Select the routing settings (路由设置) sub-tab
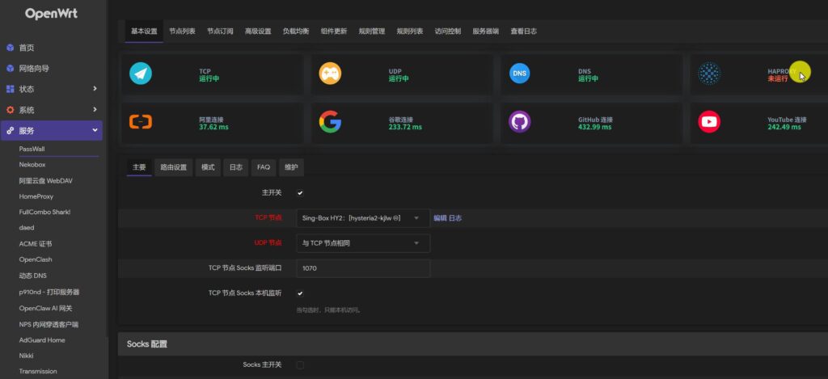The height and width of the screenshot is (379, 828). pyautogui.click(x=174, y=167)
